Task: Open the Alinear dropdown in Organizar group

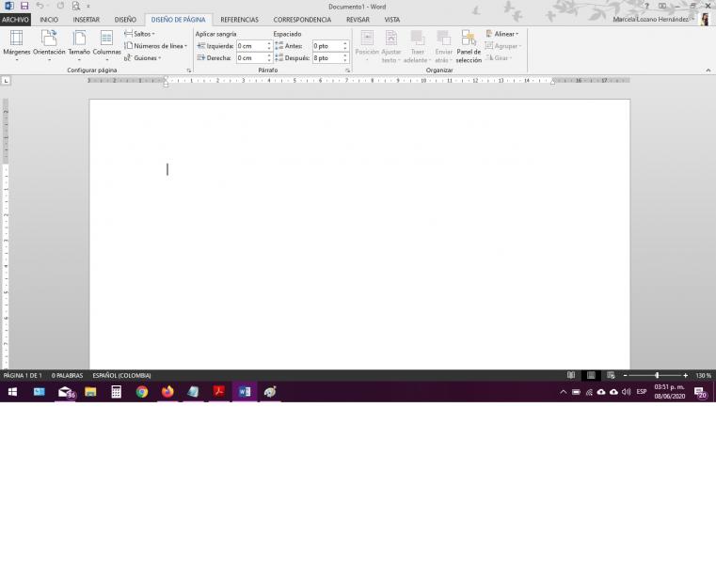Action: tap(502, 34)
